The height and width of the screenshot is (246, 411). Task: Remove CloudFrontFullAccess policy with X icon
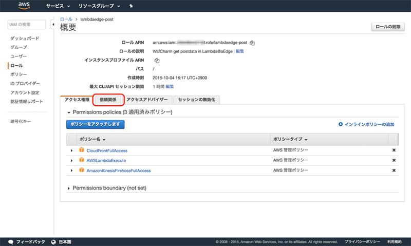pyautogui.click(x=394, y=150)
